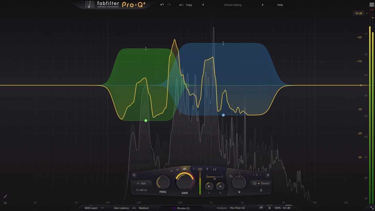Open dynamics settings gear icon

tap(231, 176)
